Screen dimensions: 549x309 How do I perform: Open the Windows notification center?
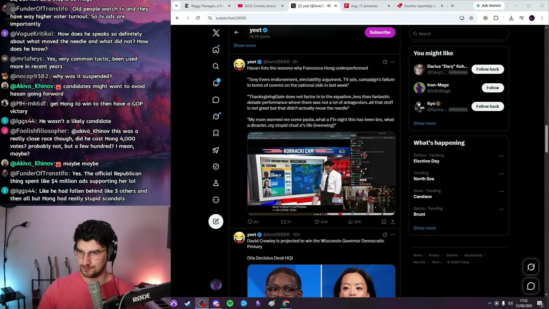(x=540, y=303)
